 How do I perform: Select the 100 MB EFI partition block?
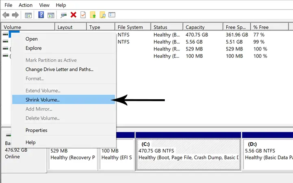click(117, 154)
